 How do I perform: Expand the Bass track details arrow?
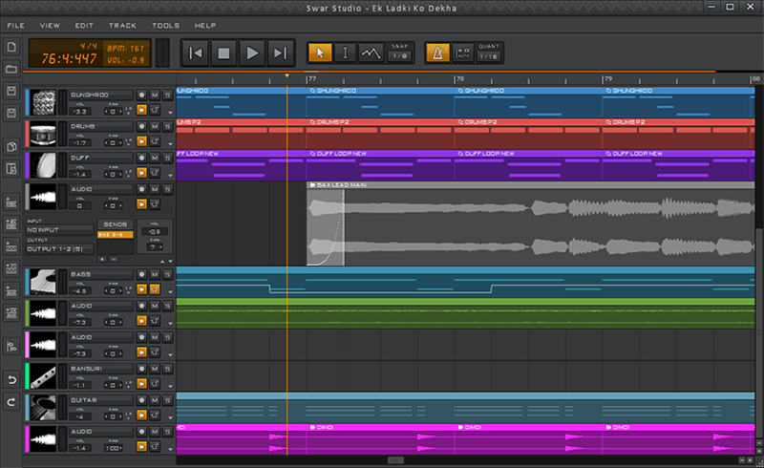coord(170,292)
